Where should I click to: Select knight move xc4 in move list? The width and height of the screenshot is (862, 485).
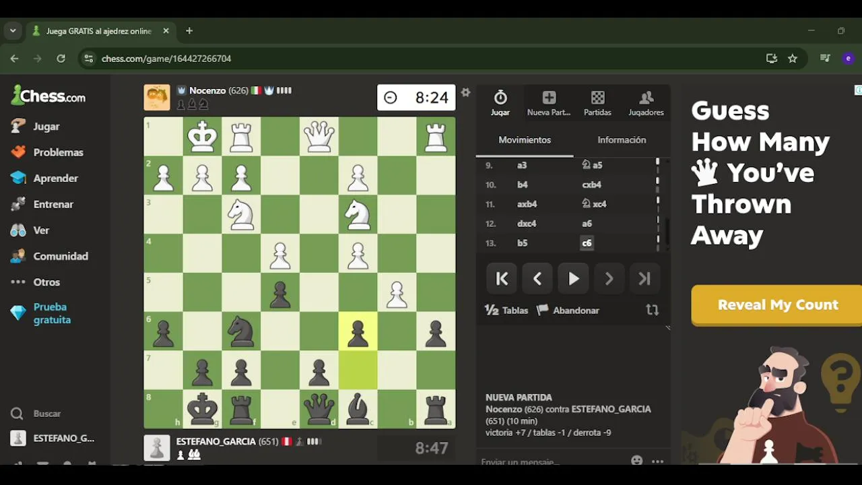pos(594,204)
